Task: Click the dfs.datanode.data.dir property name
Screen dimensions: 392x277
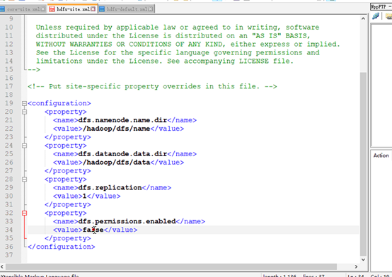Action: 122,154
